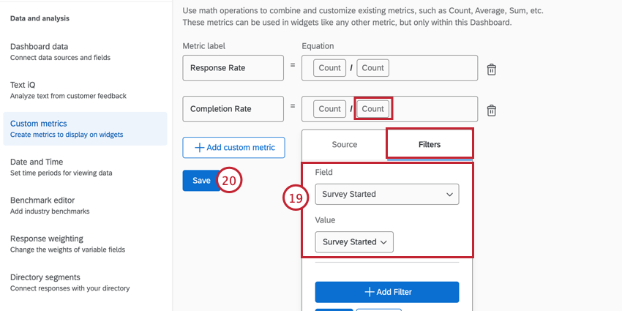Viewport: 622px width, 311px height.
Task: Delete the Response Rate metric
Action: point(492,70)
